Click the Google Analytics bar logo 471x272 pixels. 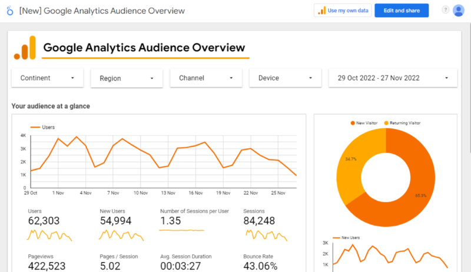coord(25,48)
